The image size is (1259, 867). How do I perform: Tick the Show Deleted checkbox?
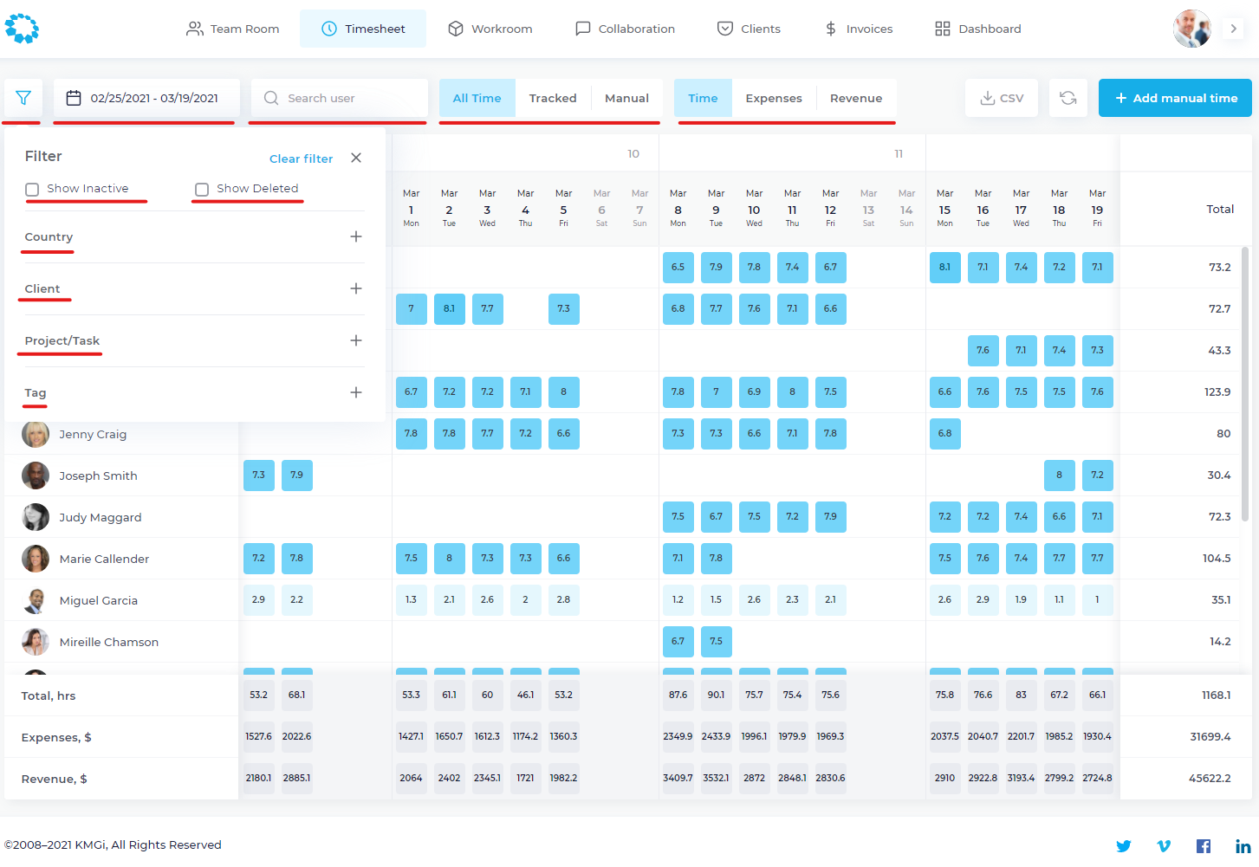[202, 189]
